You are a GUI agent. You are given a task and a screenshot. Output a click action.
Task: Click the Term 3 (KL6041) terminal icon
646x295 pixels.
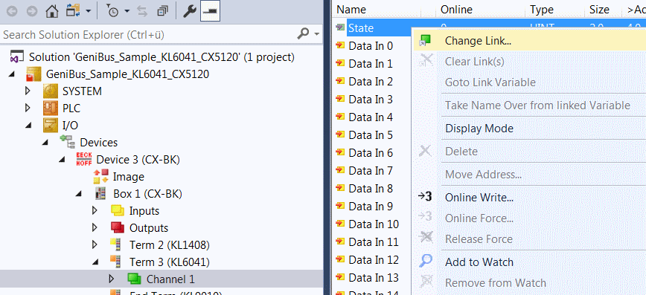coord(116,262)
